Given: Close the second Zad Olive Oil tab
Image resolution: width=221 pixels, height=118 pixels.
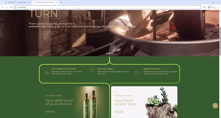Looking at the screenshot, I should pos(57,2).
